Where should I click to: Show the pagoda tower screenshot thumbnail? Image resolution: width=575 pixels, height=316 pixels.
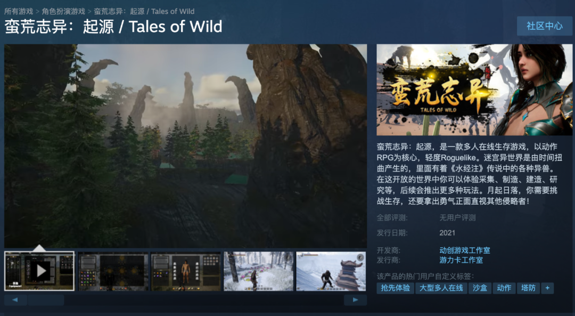331,271
